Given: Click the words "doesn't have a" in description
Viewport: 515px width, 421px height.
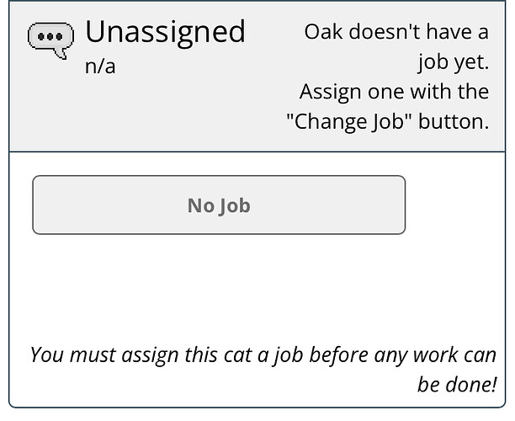Looking at the screenshot, I should click(x=419, y=32).
